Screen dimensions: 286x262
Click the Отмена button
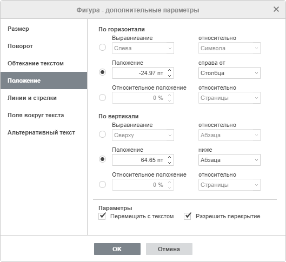[169, 249]
